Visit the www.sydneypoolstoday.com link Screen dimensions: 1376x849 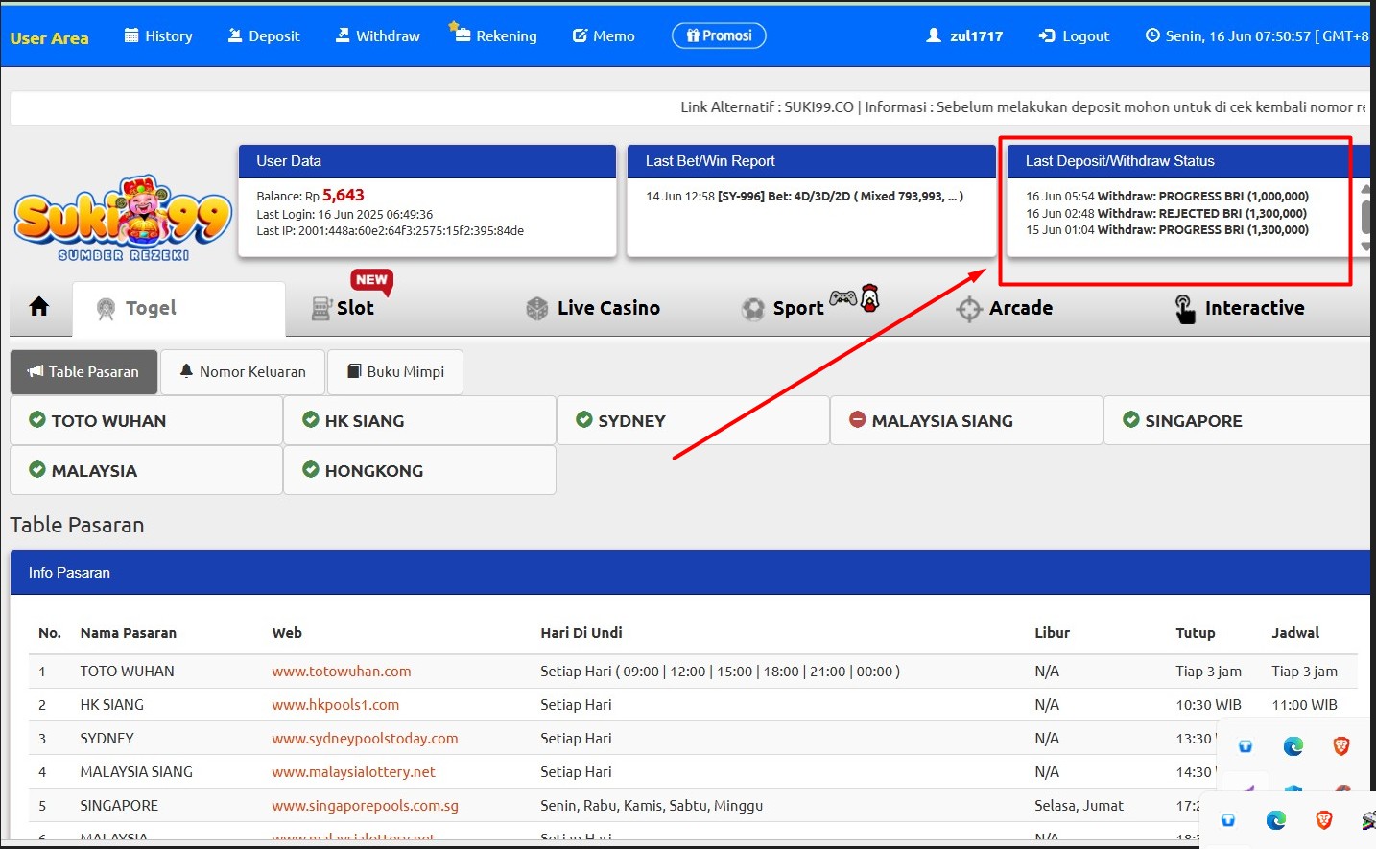pos(365,739)
